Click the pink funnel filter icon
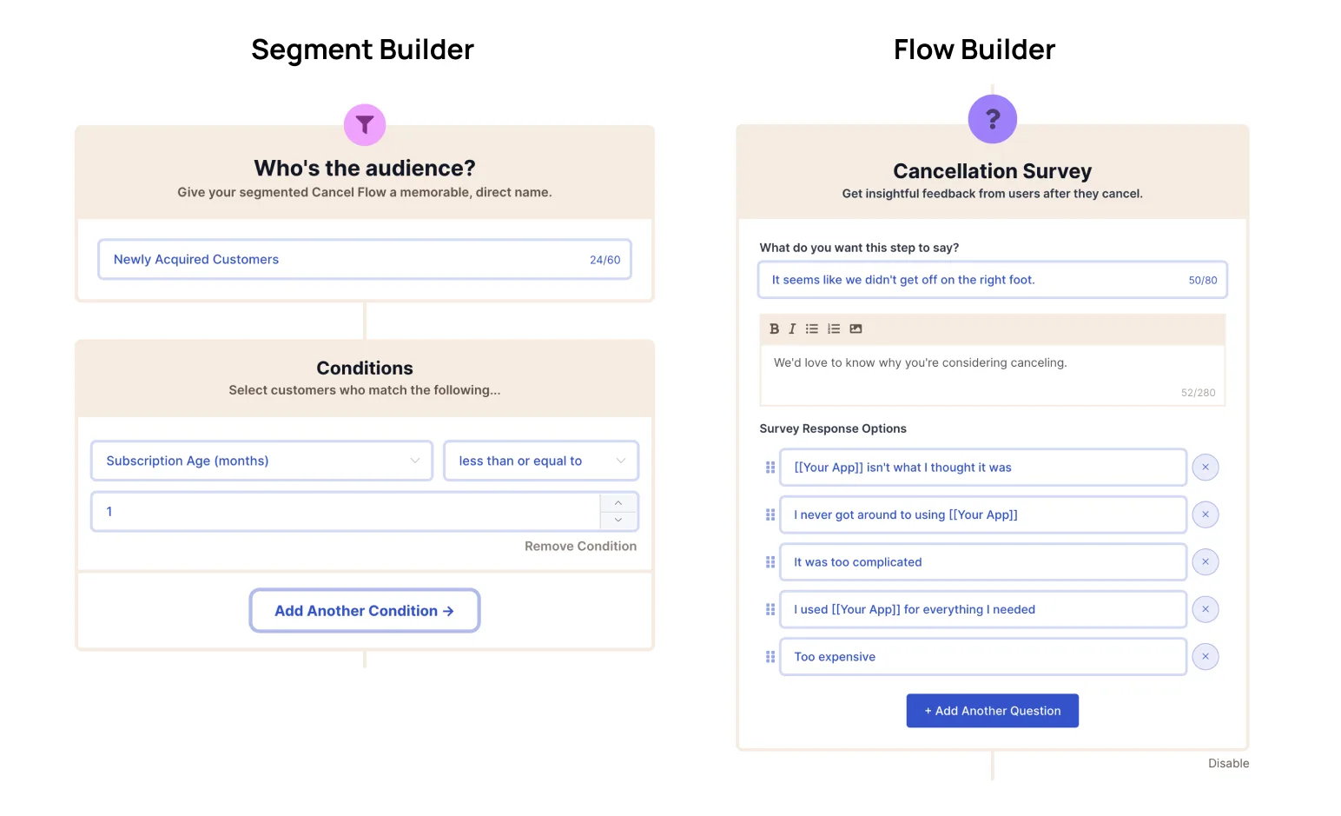Screen dimensions: 1341x816 (365, 125)
